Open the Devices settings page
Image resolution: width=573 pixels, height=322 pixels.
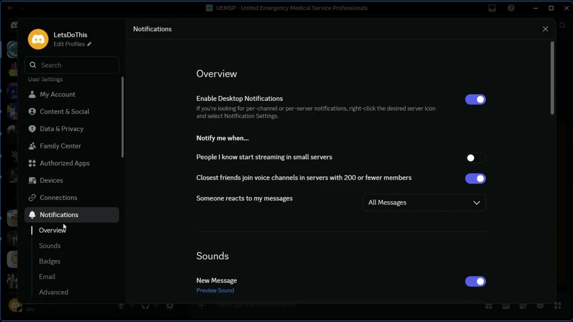(72, 180)
